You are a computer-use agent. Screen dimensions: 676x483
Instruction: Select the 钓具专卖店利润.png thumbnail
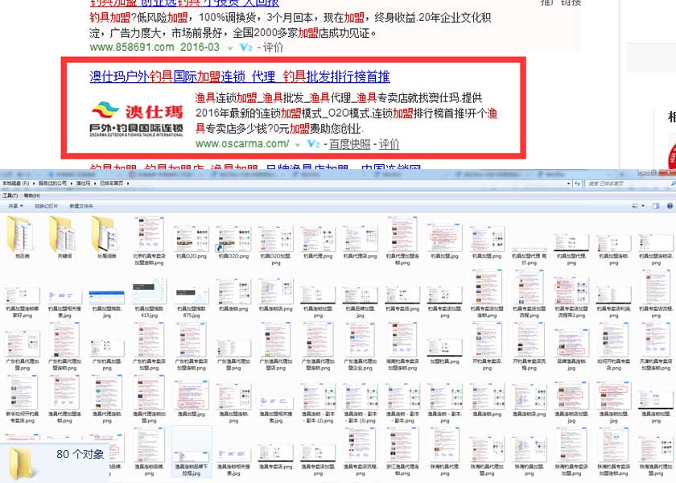pos(613,299)
